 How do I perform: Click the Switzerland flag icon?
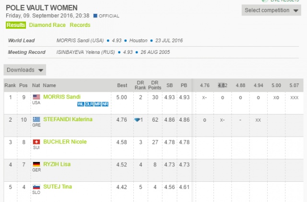coord(36,142)
